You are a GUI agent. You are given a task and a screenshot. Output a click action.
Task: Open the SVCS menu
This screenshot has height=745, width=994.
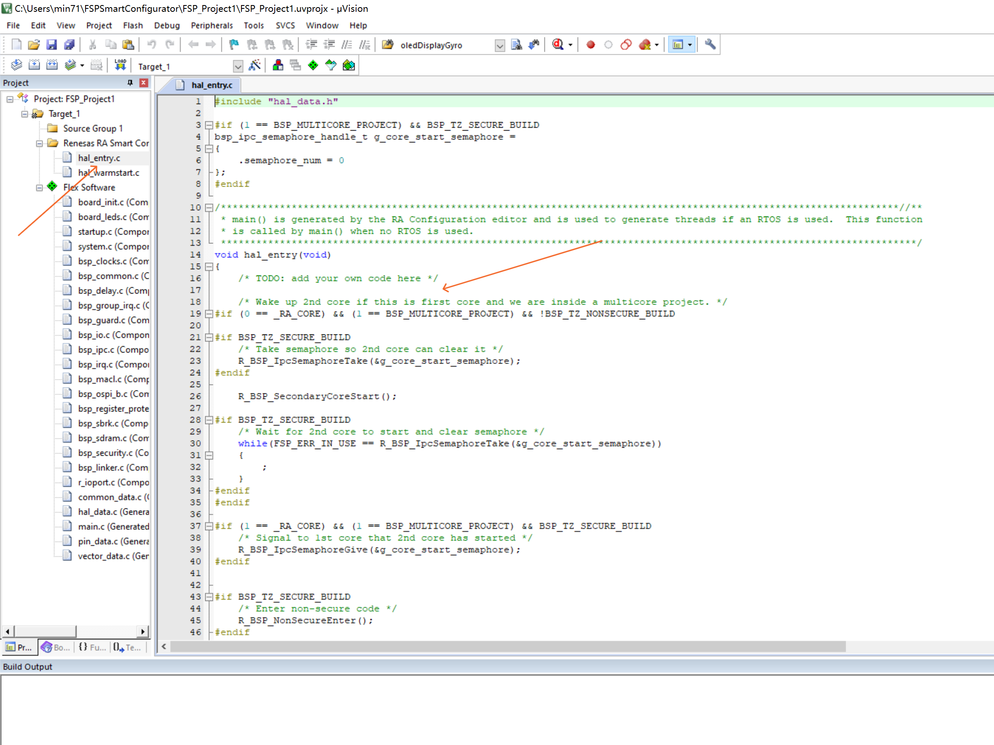[x=285, y=26]
